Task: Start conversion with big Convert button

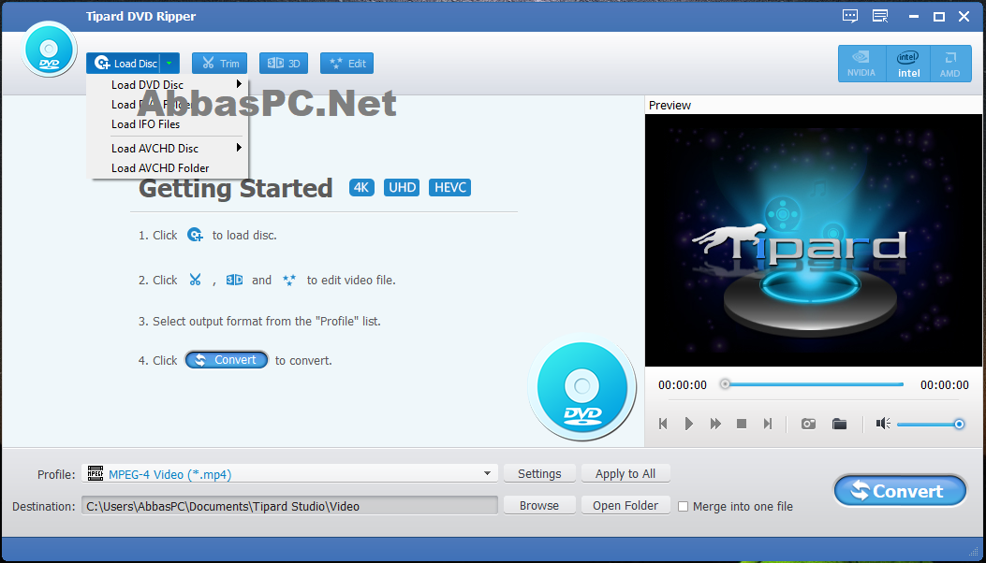Action: (x=900, y=491)
